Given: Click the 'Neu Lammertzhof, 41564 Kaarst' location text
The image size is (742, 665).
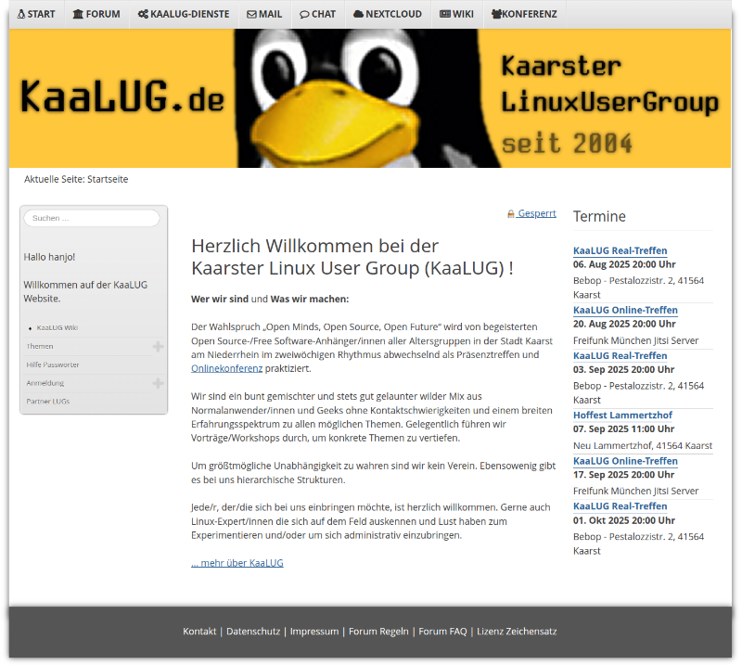Looking at the screenshot, I should coord(643,446).
